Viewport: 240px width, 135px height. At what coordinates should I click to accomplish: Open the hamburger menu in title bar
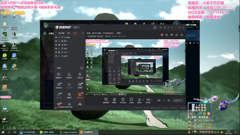(x=172, y=28)
